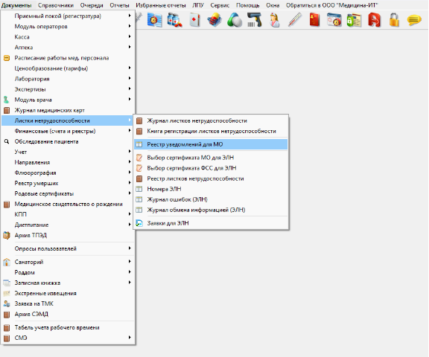Expand the Финансовые (счета и реестры) submenu
This screenshot has height=357, width=429.
tap(68, 131)
